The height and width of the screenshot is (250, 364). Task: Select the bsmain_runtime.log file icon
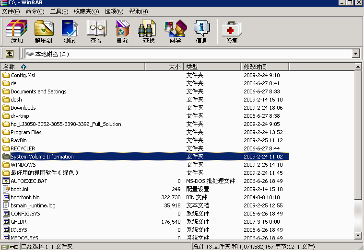click(x=6, y=205)
